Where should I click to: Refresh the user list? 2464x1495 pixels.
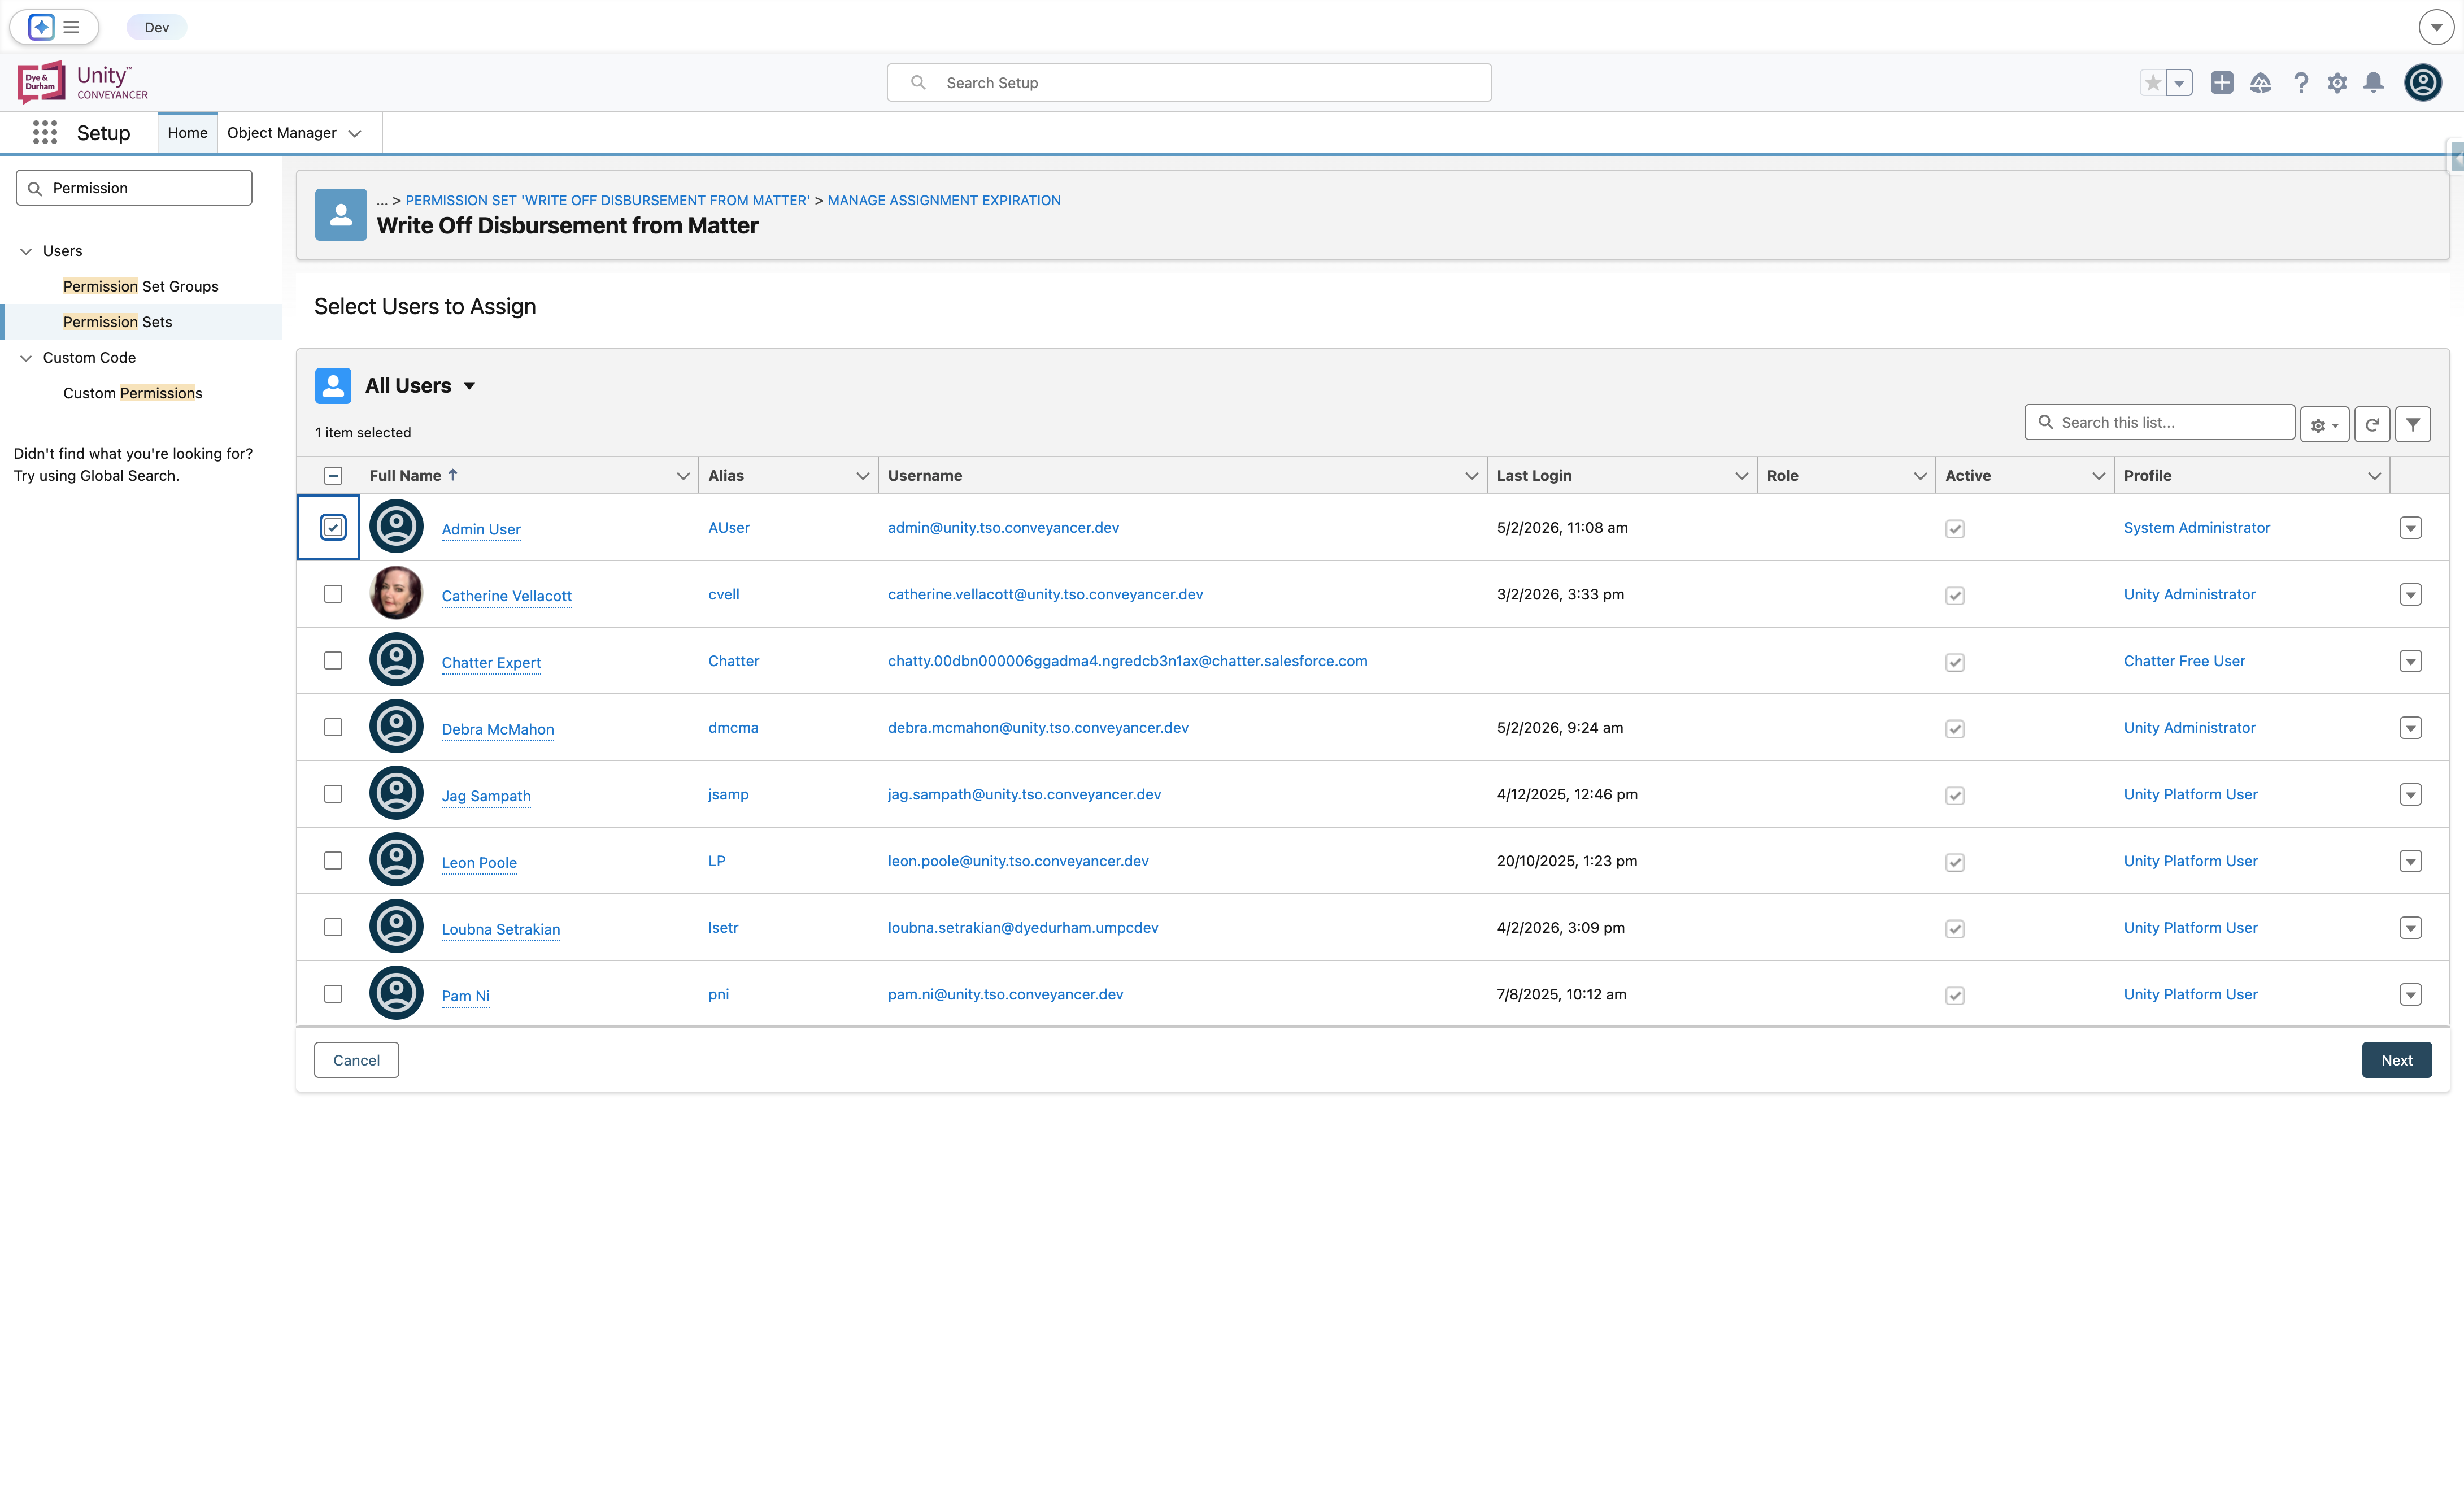[x=2371, y=424]
